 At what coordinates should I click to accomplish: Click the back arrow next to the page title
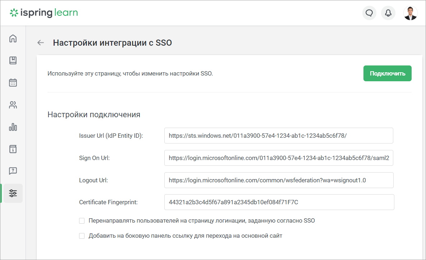(41, 43)
